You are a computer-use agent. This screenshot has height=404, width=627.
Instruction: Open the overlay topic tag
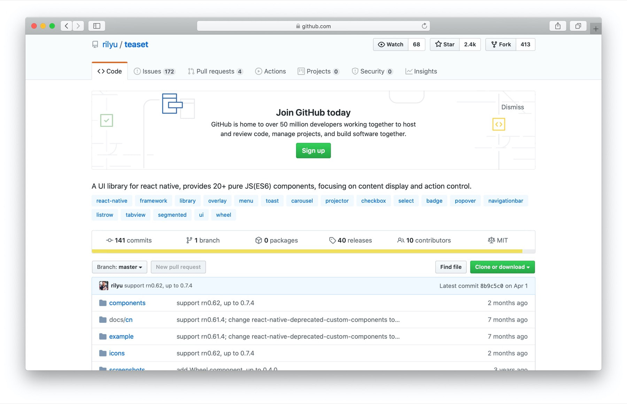(217, 201)
